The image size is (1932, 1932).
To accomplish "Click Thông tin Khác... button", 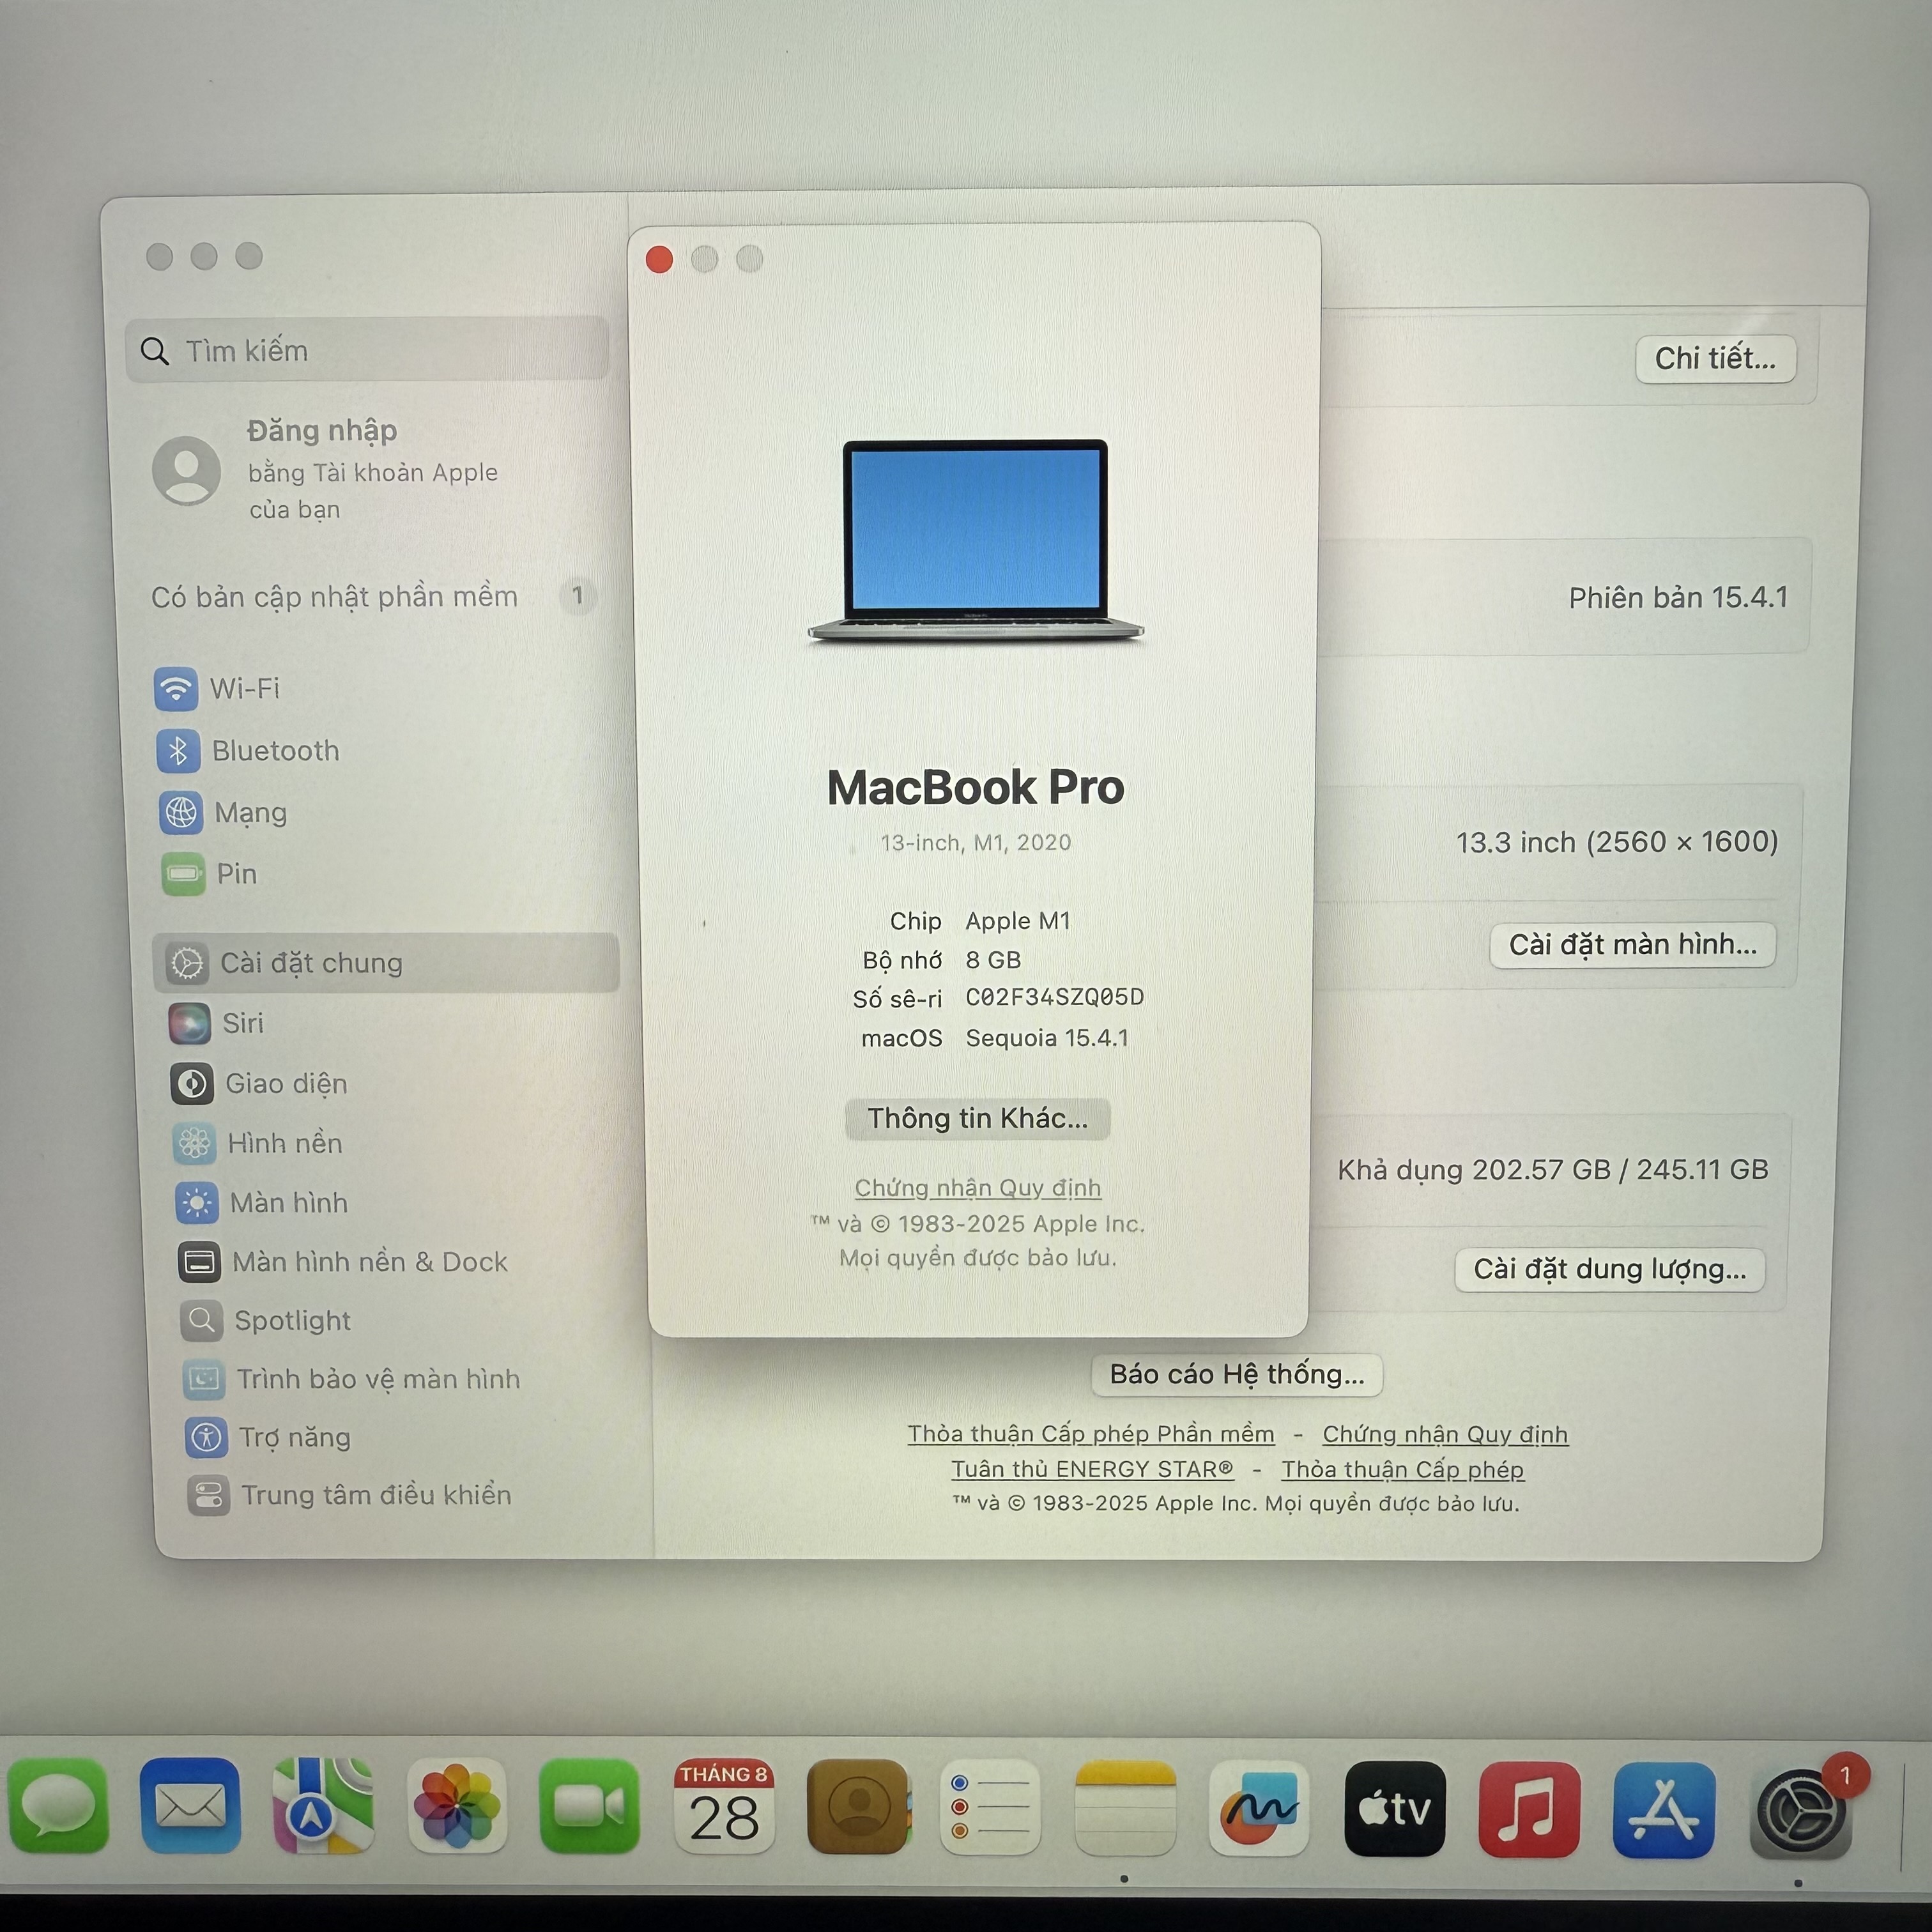I will click(x=978, y=1119).
